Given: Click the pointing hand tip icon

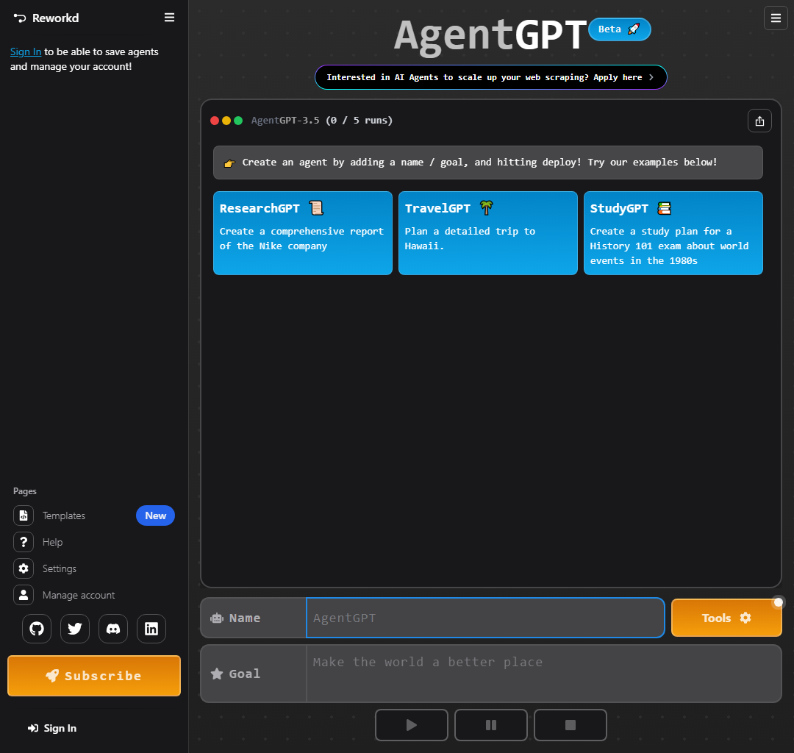Looking at the screenshot, I should pyautogui.click(x=229, y=163).
